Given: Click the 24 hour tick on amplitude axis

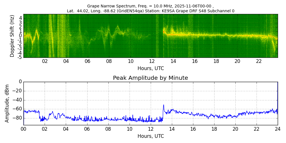Looking at the screenshot, I should tap(278, 129).
